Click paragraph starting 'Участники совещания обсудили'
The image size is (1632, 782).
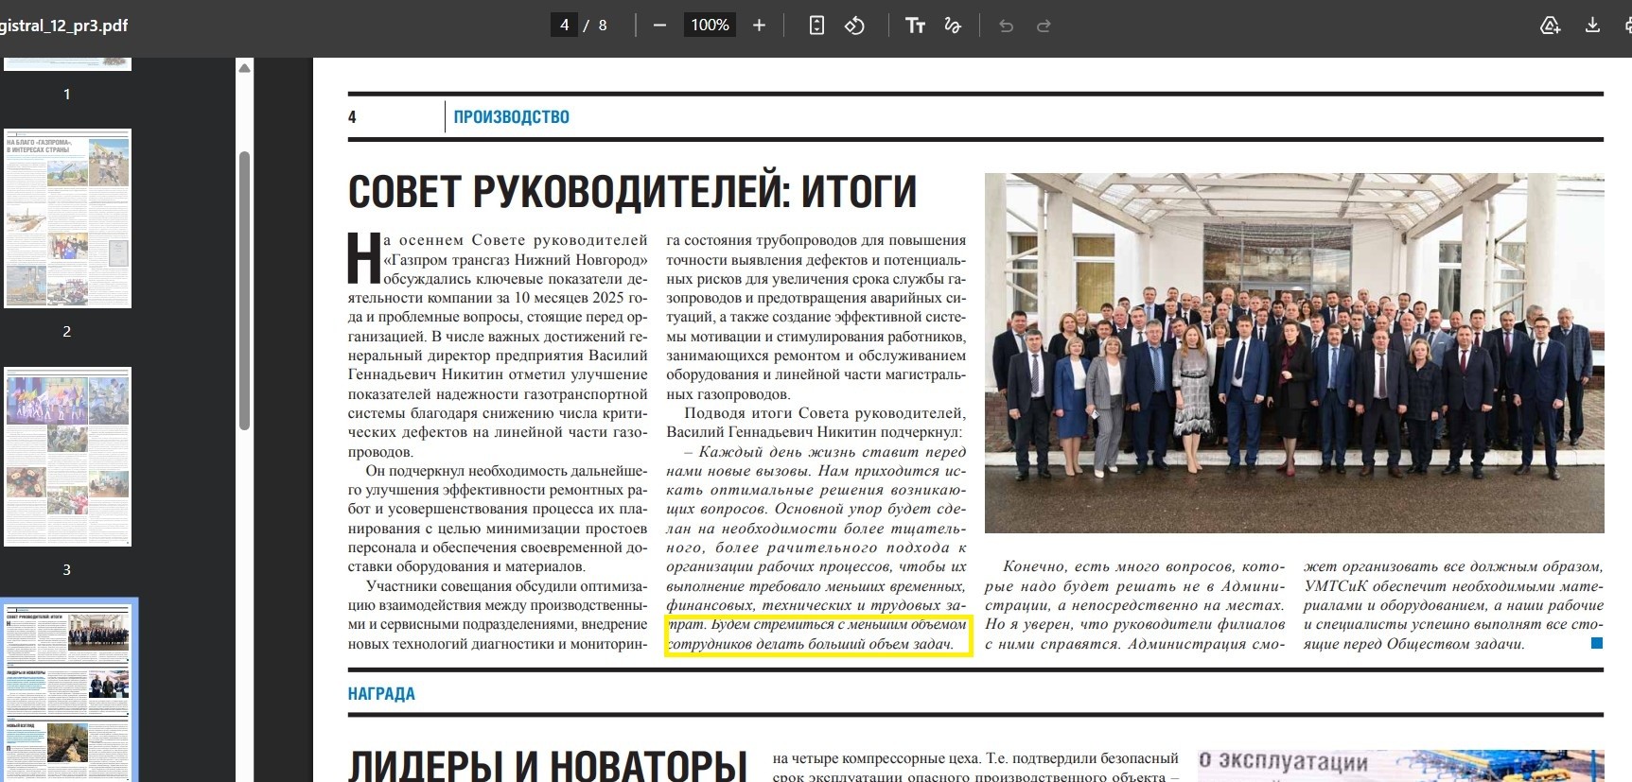(x=498, y=615)
